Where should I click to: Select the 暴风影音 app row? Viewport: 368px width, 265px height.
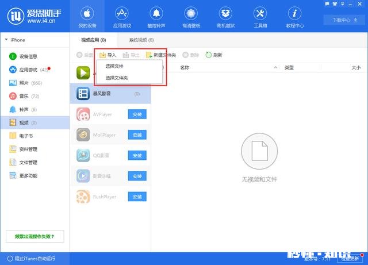pos(110,94)
